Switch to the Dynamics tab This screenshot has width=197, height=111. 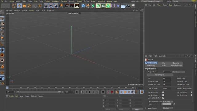point(176,63)
